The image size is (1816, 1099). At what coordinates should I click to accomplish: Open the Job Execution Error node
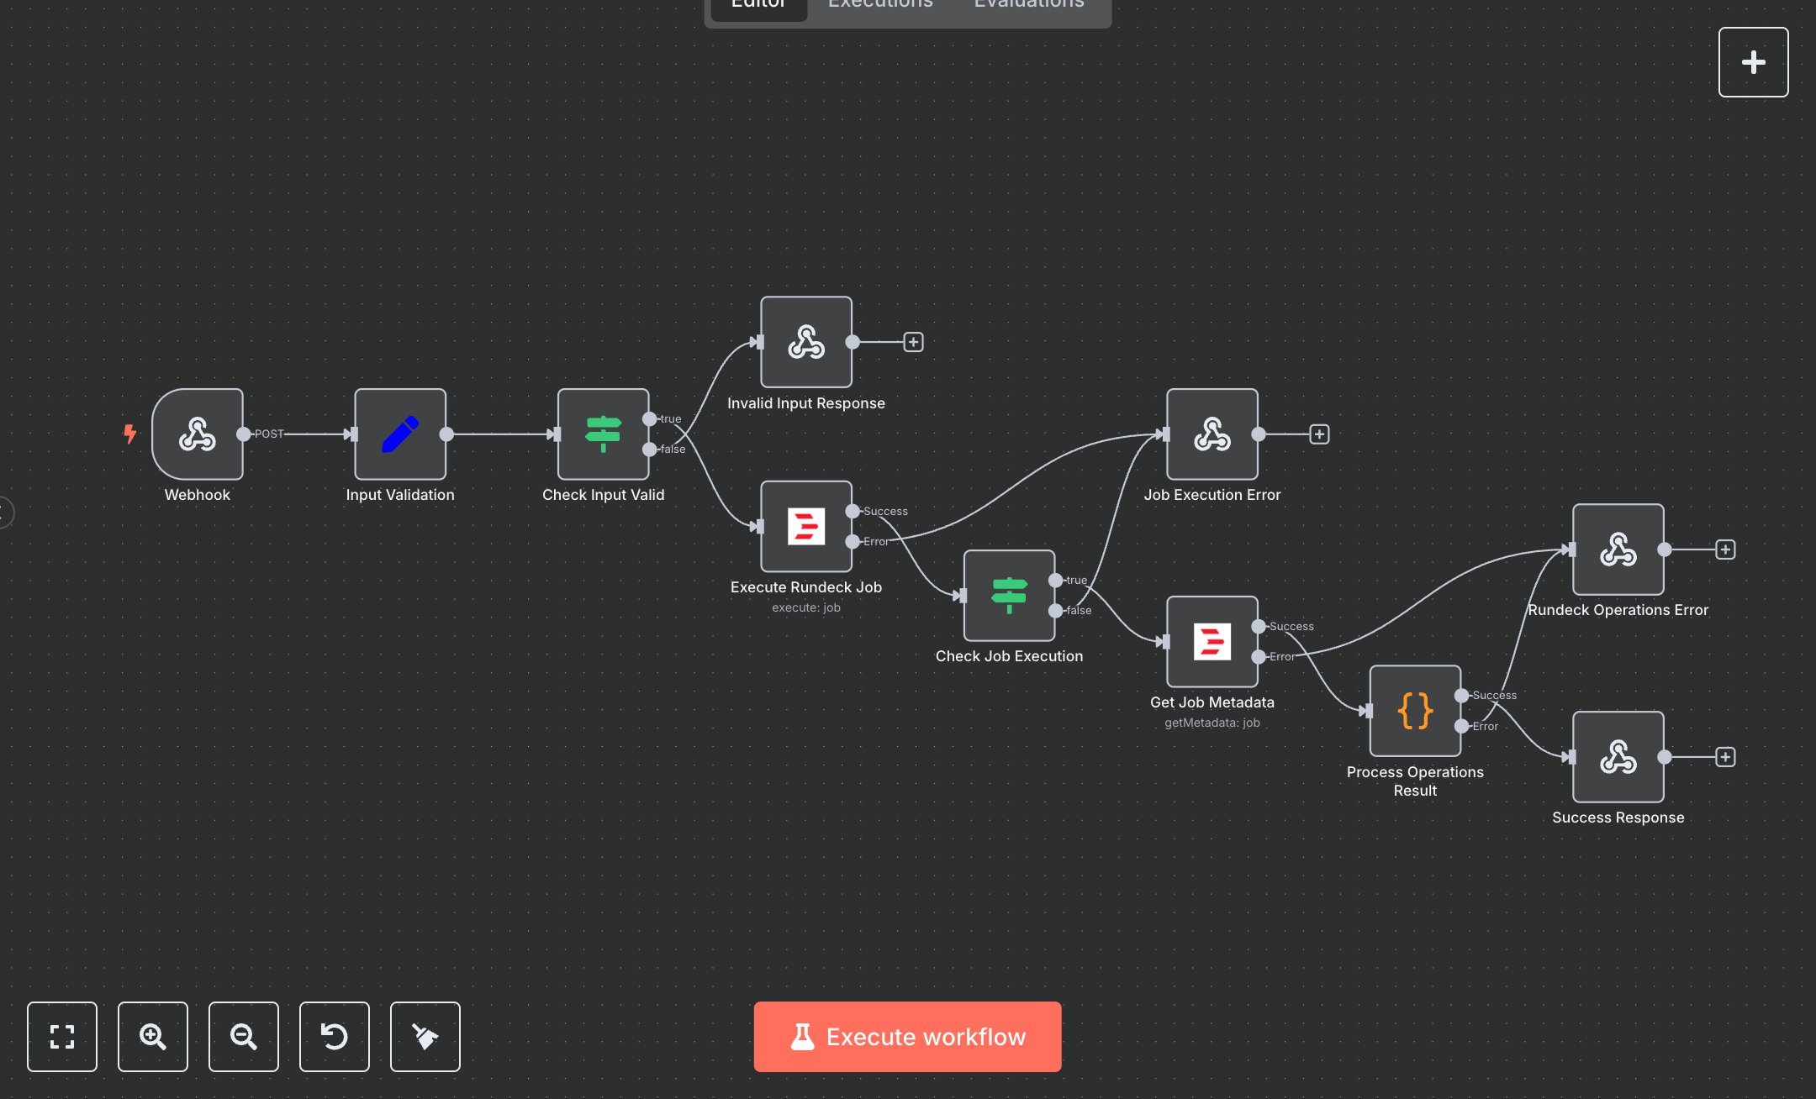[x=1211, y=434]
